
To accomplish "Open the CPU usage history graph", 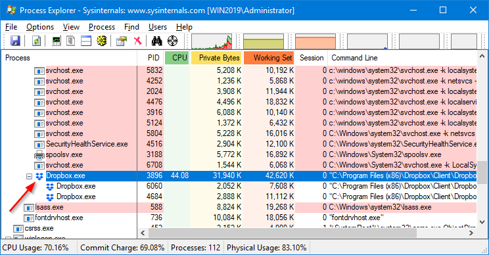I will click(x=212, y=41).
